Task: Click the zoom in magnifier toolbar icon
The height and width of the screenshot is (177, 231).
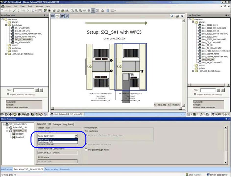Action: pos(76,10)
